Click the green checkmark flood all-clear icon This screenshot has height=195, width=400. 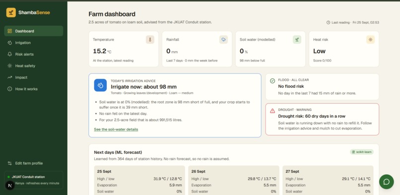coord(272,81)
